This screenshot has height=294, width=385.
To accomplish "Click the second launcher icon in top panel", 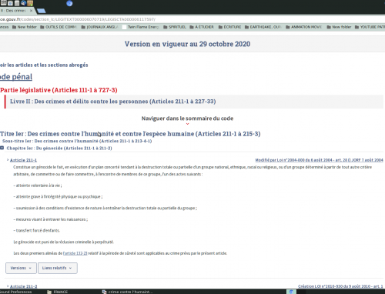I will (x=10, y=3).
